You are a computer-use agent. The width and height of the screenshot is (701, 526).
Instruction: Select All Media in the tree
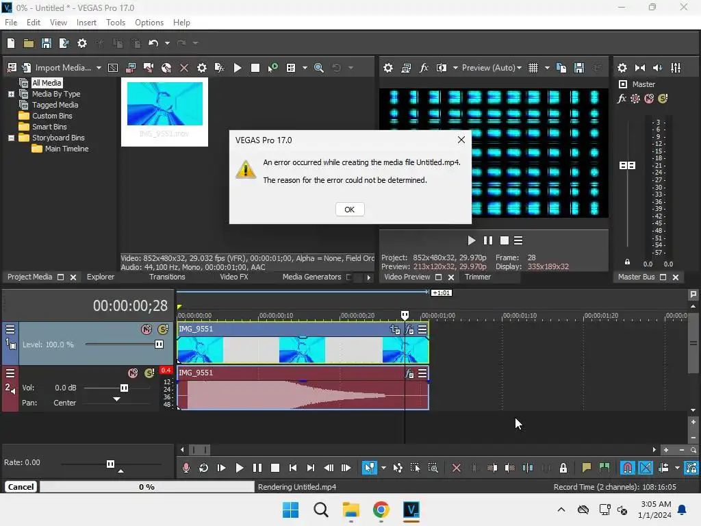[x=47, y=83]
